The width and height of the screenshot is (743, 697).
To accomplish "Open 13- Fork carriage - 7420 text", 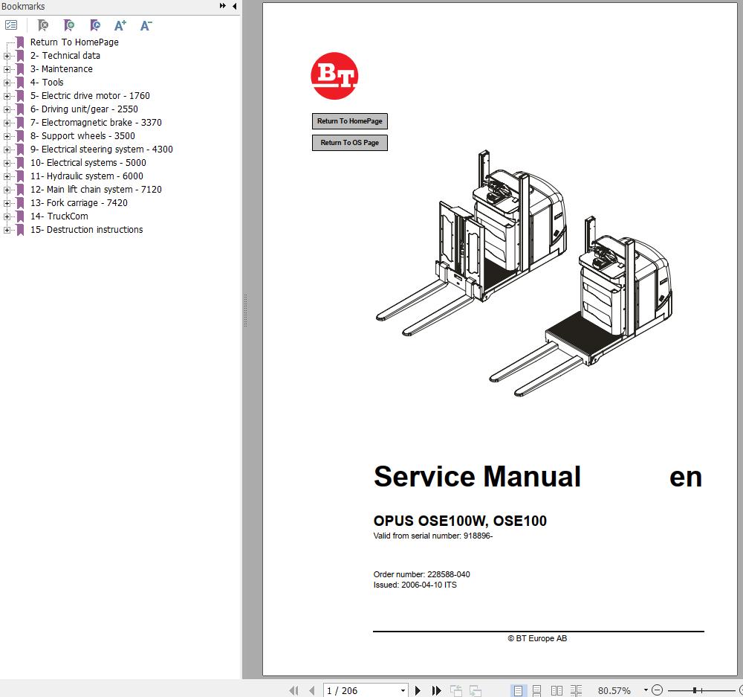I will [80, 202].
